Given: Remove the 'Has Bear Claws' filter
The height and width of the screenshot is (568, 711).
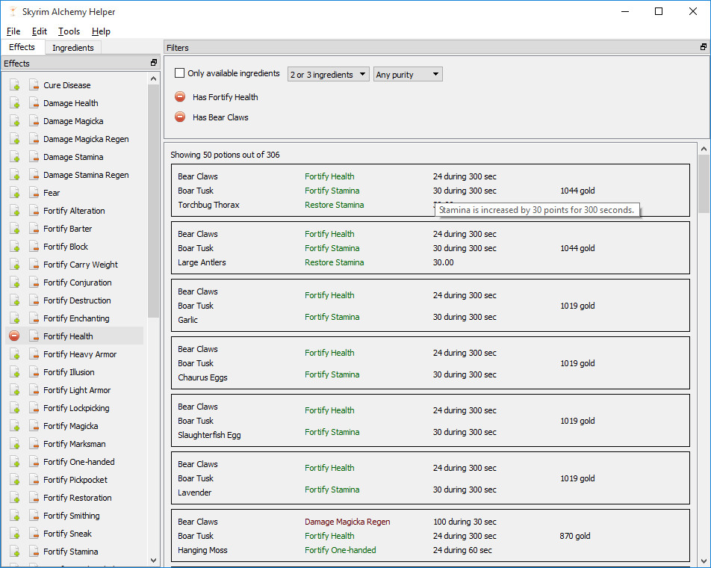Looking at the screenshot, I should 180,117.
